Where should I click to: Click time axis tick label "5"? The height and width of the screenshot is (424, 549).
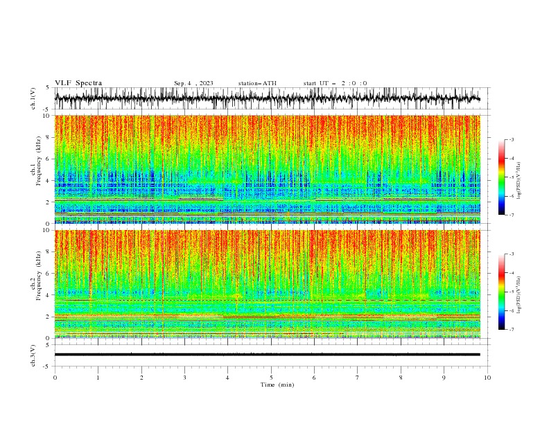pos(271,378)
